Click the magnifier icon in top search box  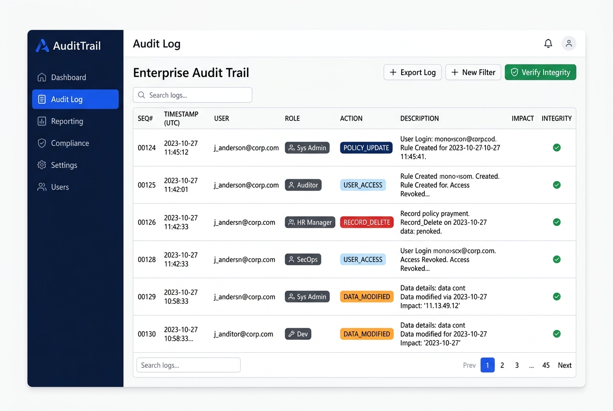[142, 95]
